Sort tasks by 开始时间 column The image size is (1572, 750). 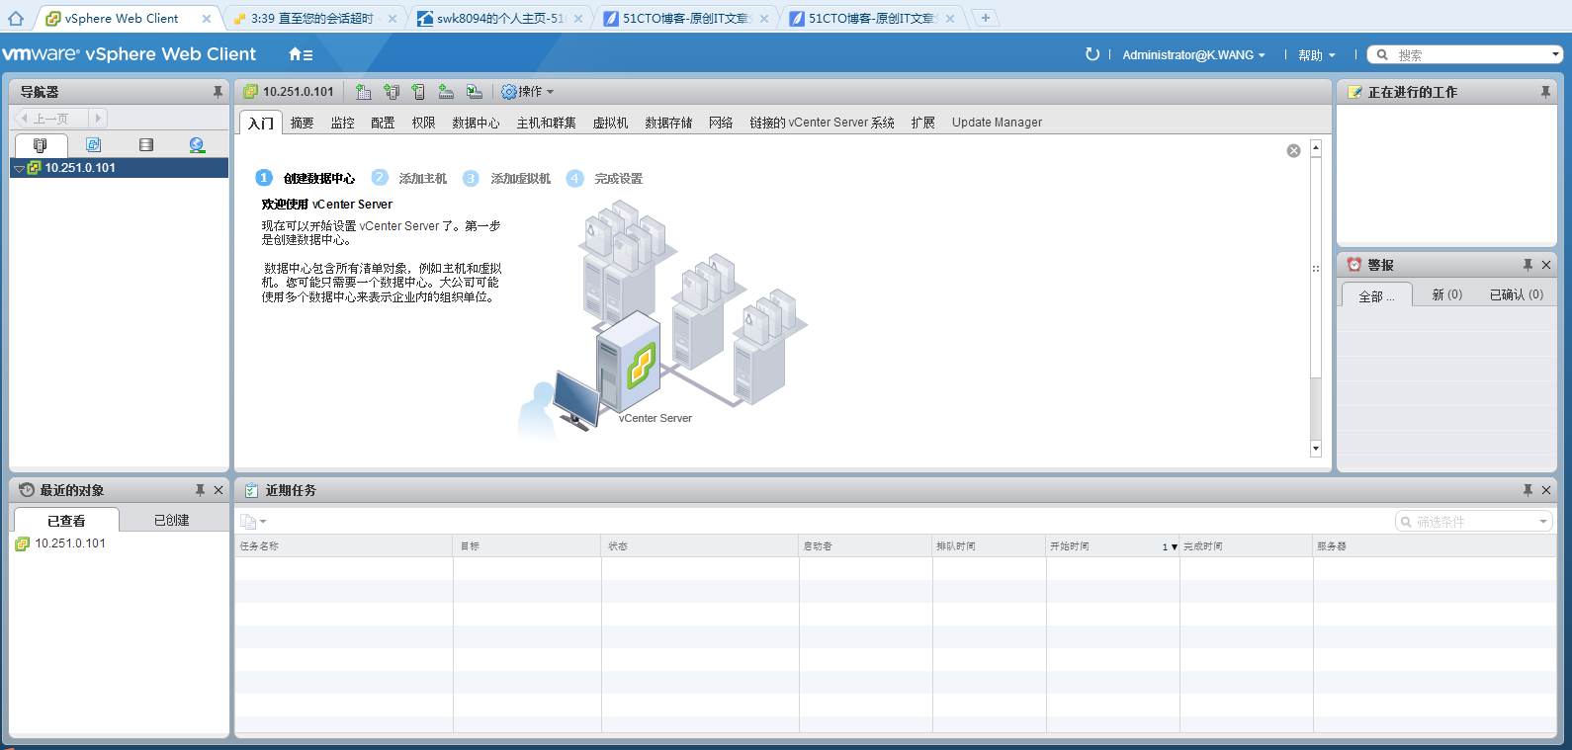tap(1112, 545)
